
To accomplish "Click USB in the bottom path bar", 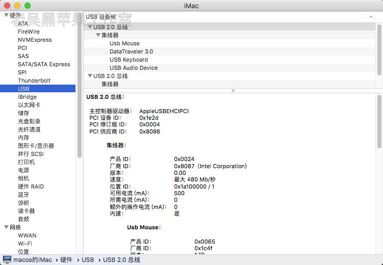I will pyautogui.click(x=88, y=259).
